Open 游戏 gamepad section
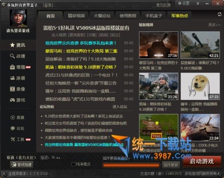 pos(17,100)
